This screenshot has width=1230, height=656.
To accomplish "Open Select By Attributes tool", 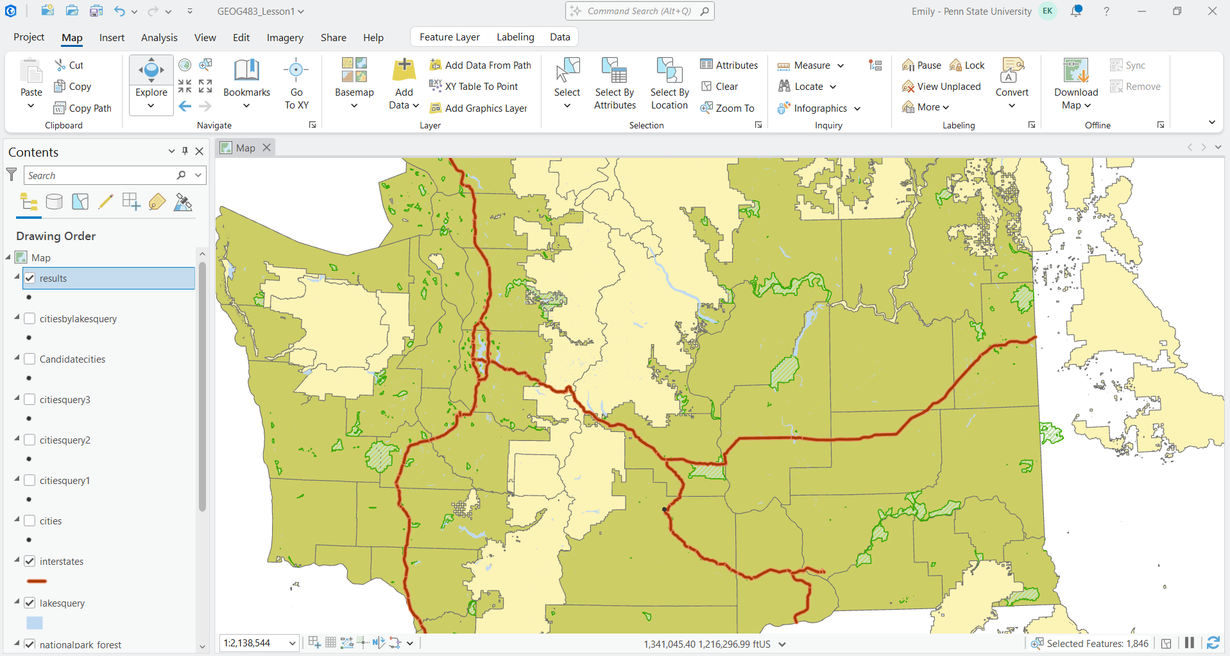I will [x=615, y=83].
